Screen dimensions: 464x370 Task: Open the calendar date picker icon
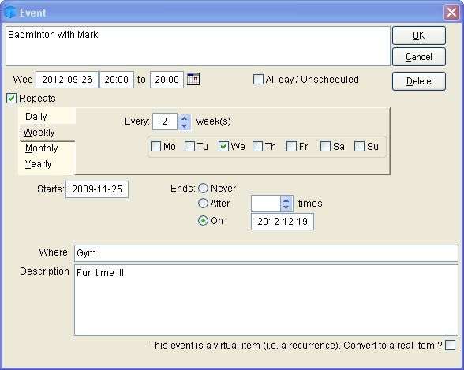(x=193, y=79)
